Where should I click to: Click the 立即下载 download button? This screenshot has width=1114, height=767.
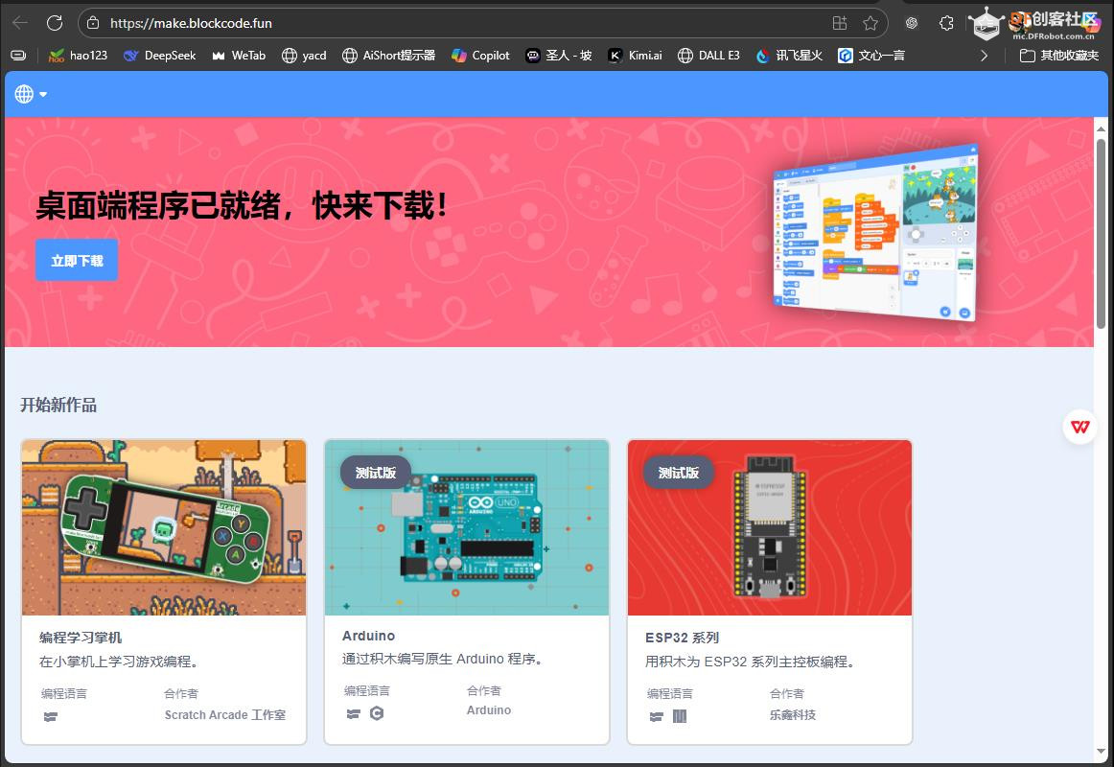77,260
